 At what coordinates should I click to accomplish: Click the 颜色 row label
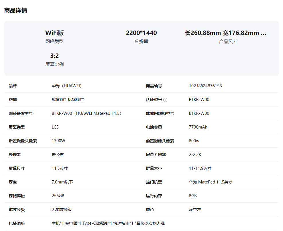pos(150,210)
